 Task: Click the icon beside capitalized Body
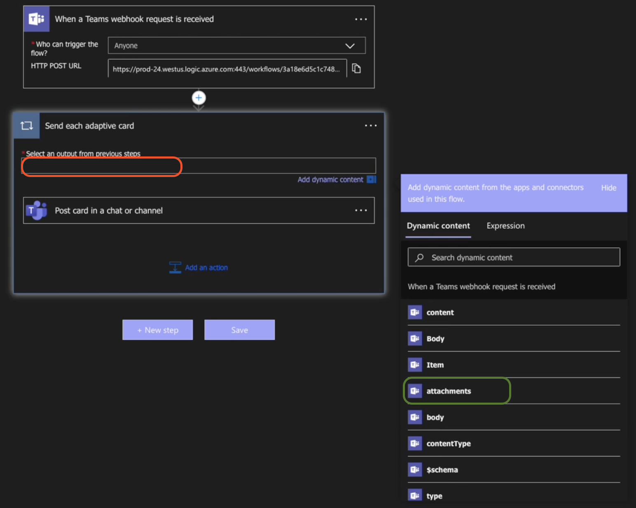(x=415, y=338)
